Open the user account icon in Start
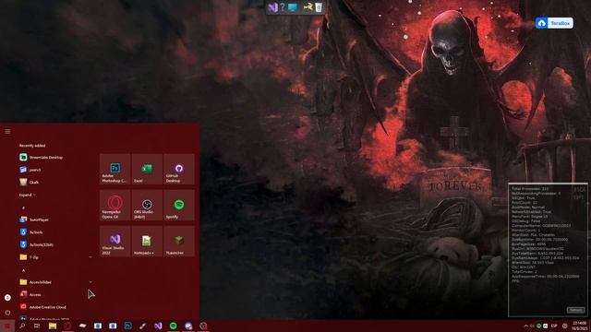The height and width of the screenshot is (332, 591). [7, 297]
